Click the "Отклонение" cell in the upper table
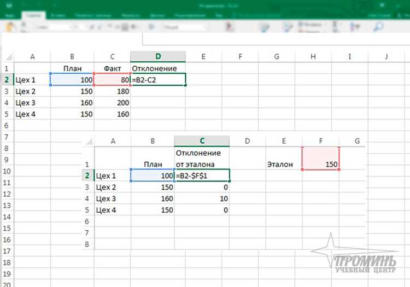Image resolution: width=410 pixels, height=287 pixels. point(158,68)
